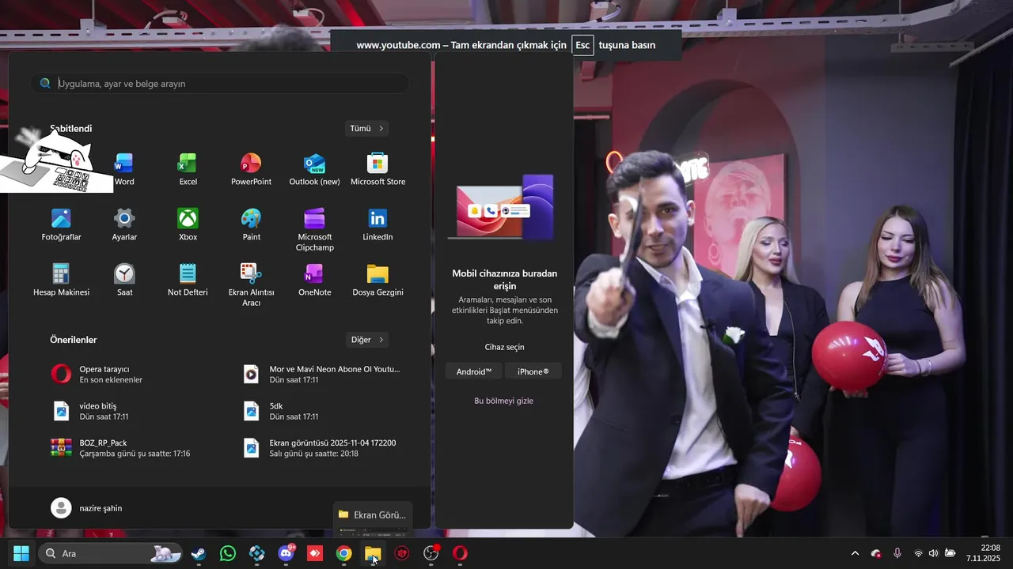Open Dosya Gezgini pinned app
The width and height of the screenshot is (1013, 569).
pos(378,281)
